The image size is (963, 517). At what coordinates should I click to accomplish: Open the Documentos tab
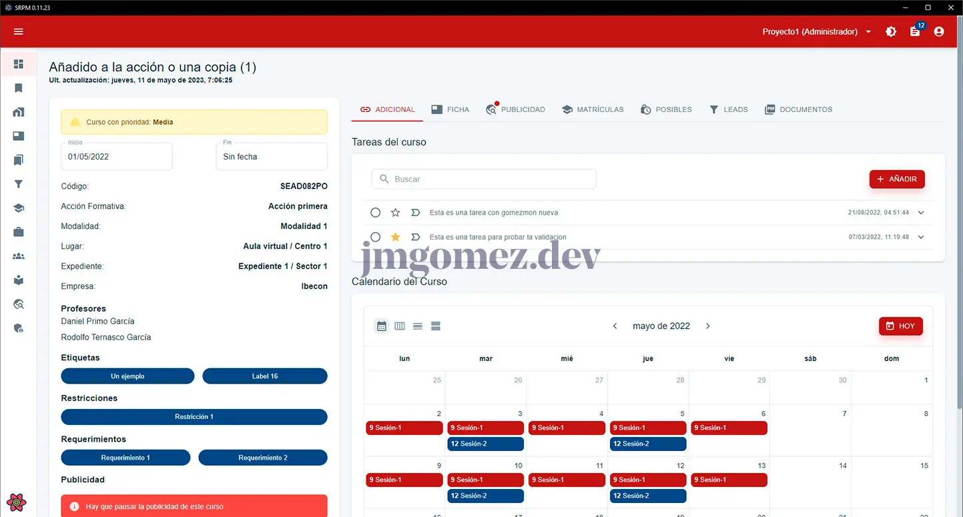click(x=798, y=109)
